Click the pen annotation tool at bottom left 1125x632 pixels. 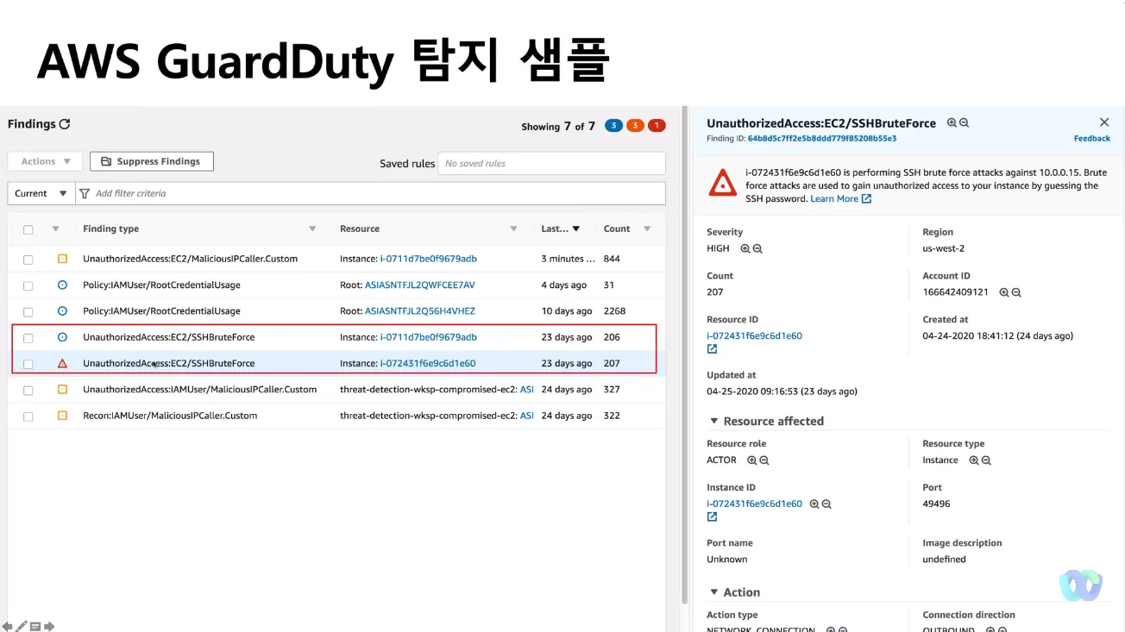pyautogui.click(x=22, y=626)
